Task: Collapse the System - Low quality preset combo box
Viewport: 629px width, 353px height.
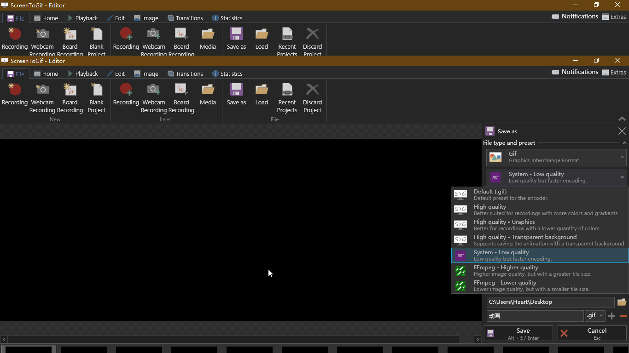Action: click(556, 177)
